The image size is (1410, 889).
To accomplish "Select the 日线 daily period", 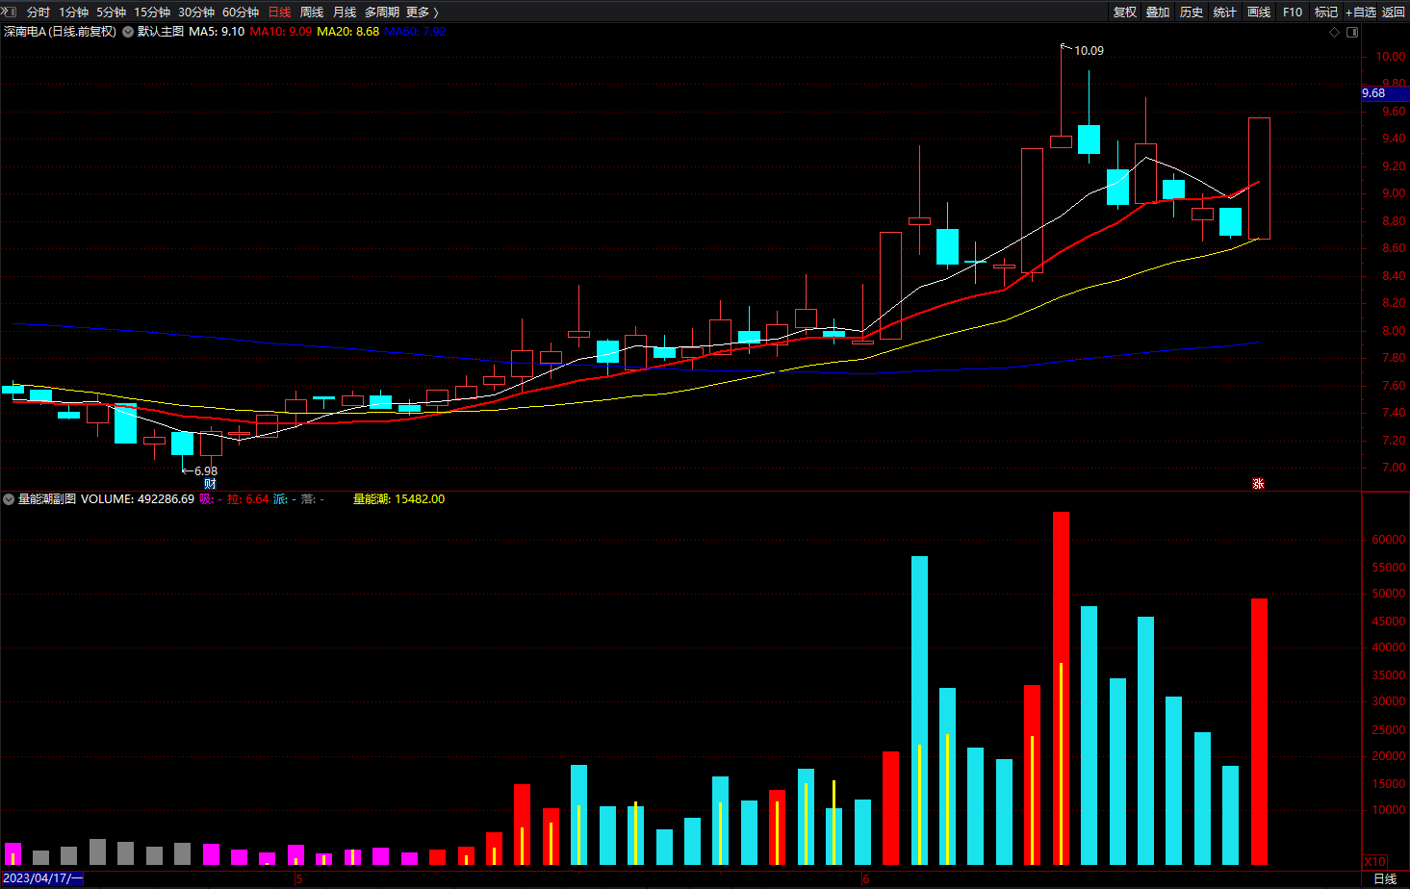I will tap(279, 12).
